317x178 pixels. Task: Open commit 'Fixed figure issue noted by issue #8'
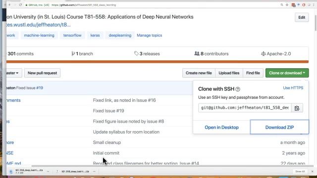tap(128, 122)
